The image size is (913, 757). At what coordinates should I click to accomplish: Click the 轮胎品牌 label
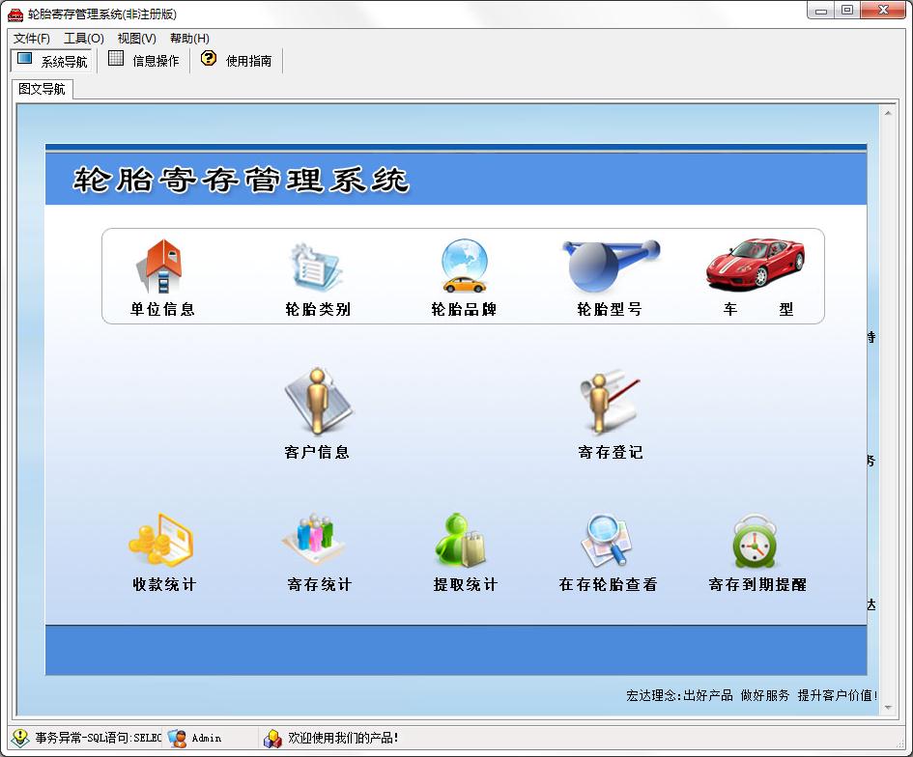(464, 309)
